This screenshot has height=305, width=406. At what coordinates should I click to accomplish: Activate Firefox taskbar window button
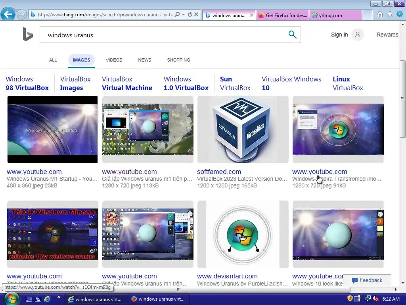pyautogui.click(x=159, y=299)
